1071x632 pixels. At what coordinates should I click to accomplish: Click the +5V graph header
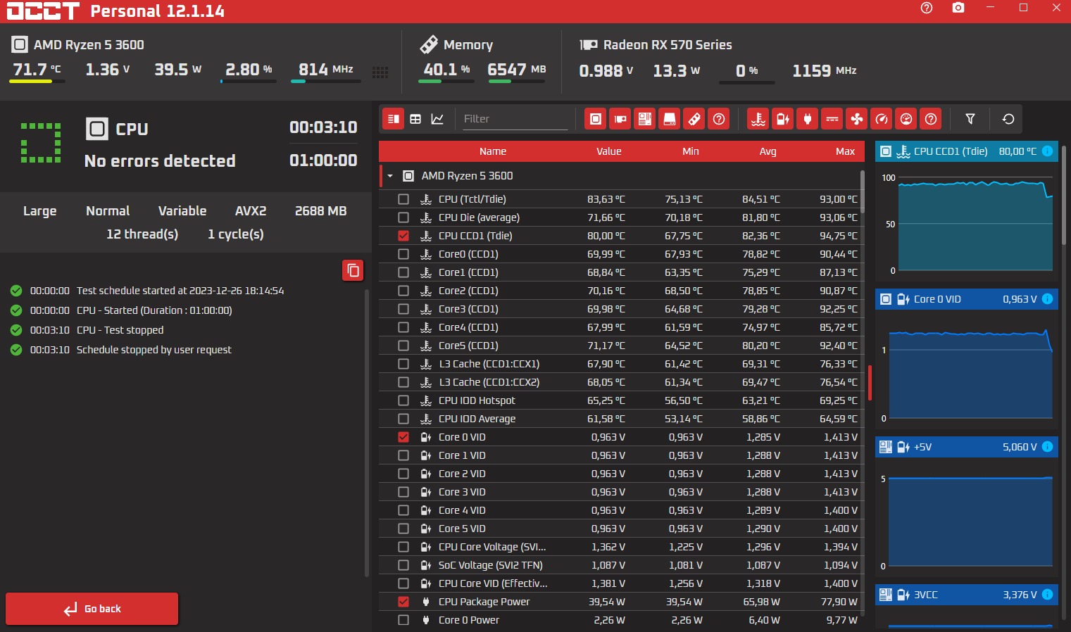point(966,447)
